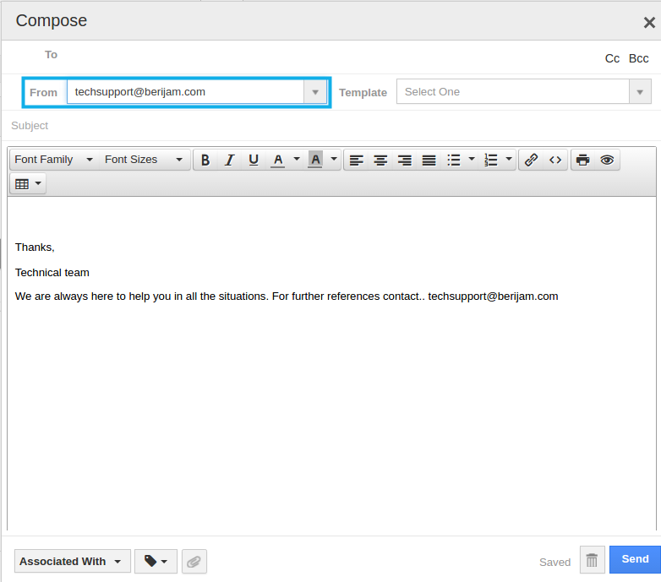The width and height of the screenshot is (661, 582).
Task: Insert a numbered list
Action: coord(491,160)
